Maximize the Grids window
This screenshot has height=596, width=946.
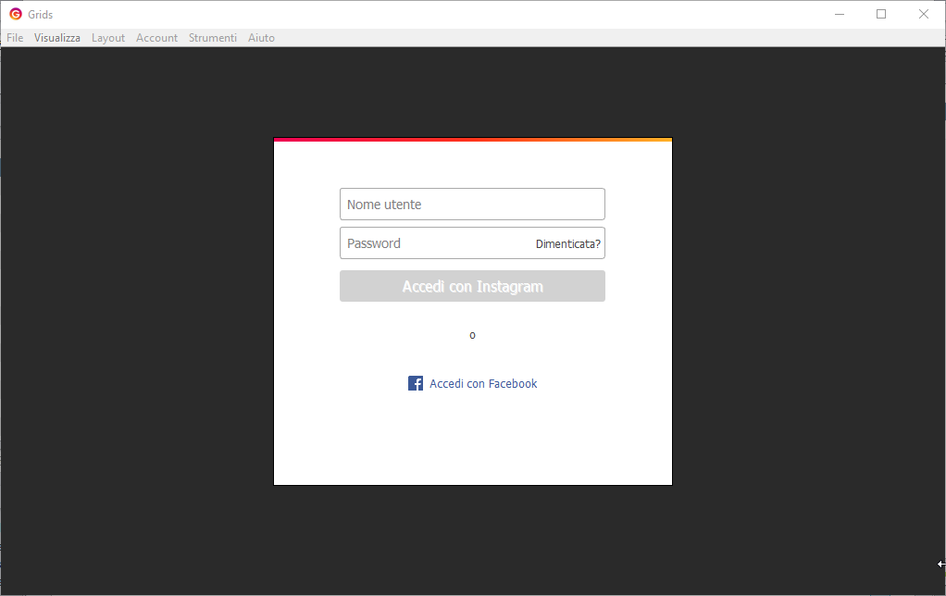pos(881,14)
